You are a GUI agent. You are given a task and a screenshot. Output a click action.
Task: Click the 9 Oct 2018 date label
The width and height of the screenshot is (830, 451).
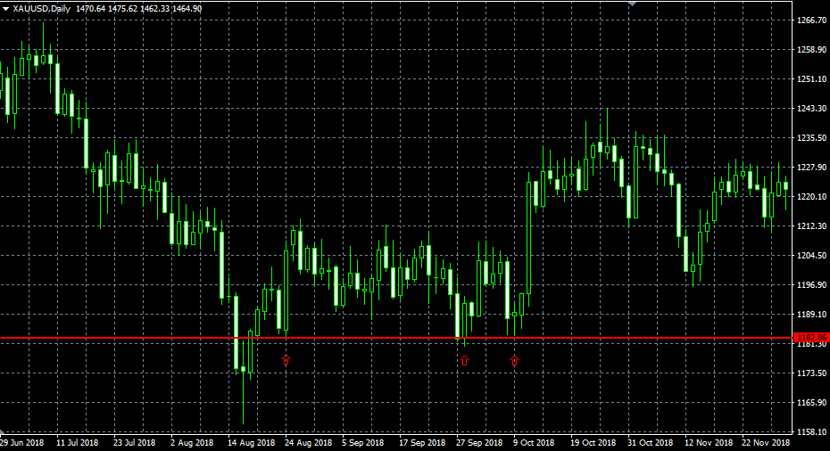pyautogui.click(x=534, y=443)
